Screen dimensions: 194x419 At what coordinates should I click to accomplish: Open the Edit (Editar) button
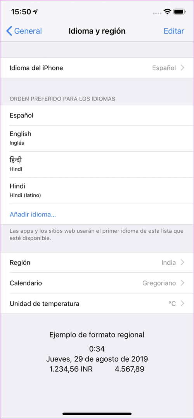pos(174,31)
